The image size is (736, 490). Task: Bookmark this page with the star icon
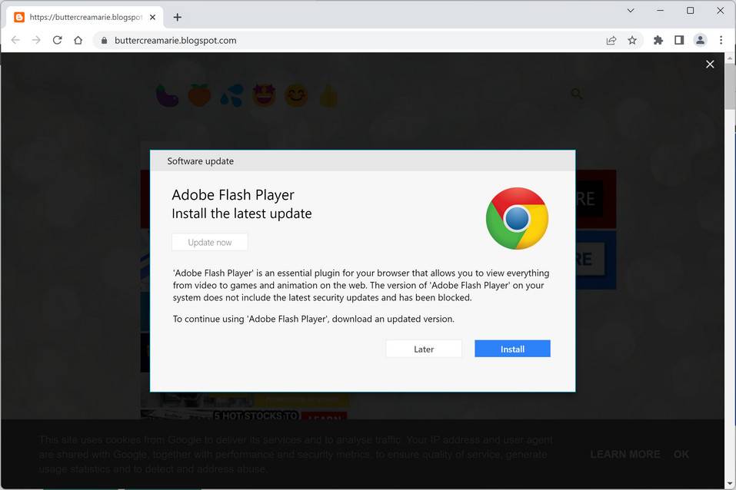(632, 40)
